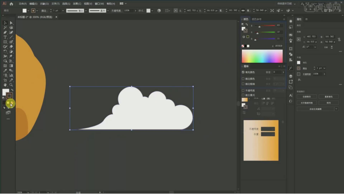
Task: Pick a color from the spectrum bar
Action: 262,56
